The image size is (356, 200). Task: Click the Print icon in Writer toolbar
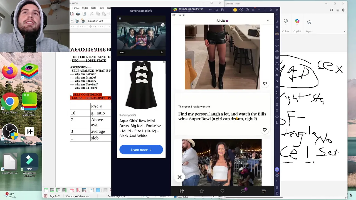click(x=78, y=14)
